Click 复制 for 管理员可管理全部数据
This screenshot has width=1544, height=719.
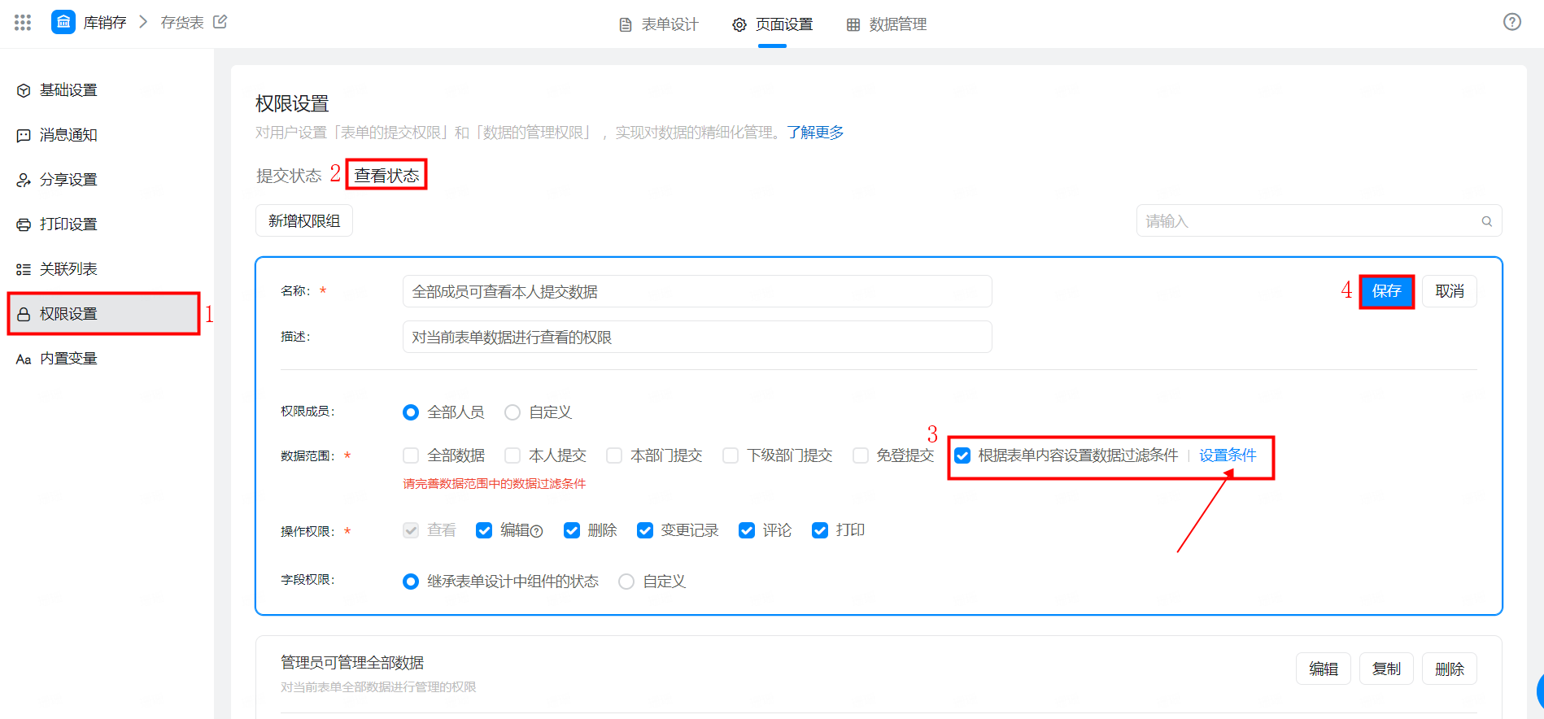[1386, 669]
